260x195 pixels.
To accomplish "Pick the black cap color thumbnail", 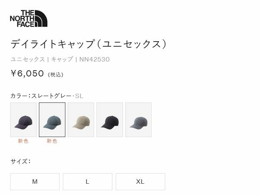I will pos(110,120).
